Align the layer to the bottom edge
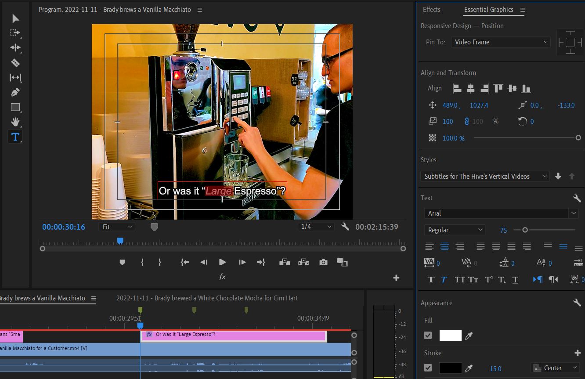Image resolution: width=585 pixels, height=379 pixels. pos(526,88)
